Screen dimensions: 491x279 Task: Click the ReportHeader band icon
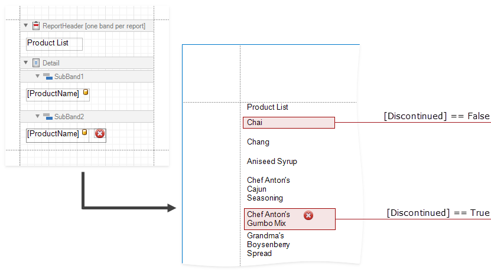click(37, 26)
